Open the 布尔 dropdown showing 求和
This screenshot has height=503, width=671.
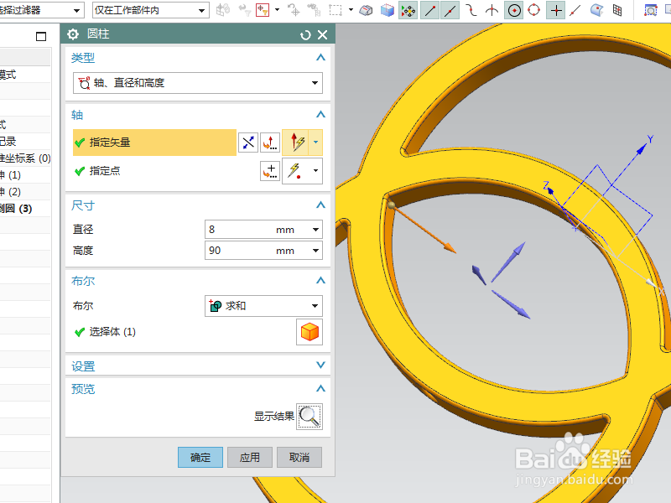click(x=263, y=305)
